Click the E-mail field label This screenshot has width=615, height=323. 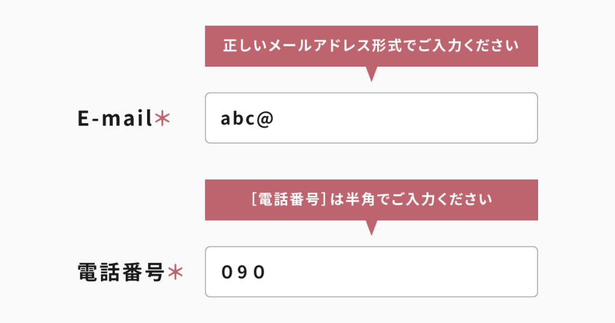pyautogui.click(x=115, y=119)
